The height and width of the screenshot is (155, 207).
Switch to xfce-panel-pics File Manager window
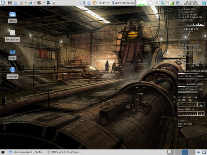[26, 152]
